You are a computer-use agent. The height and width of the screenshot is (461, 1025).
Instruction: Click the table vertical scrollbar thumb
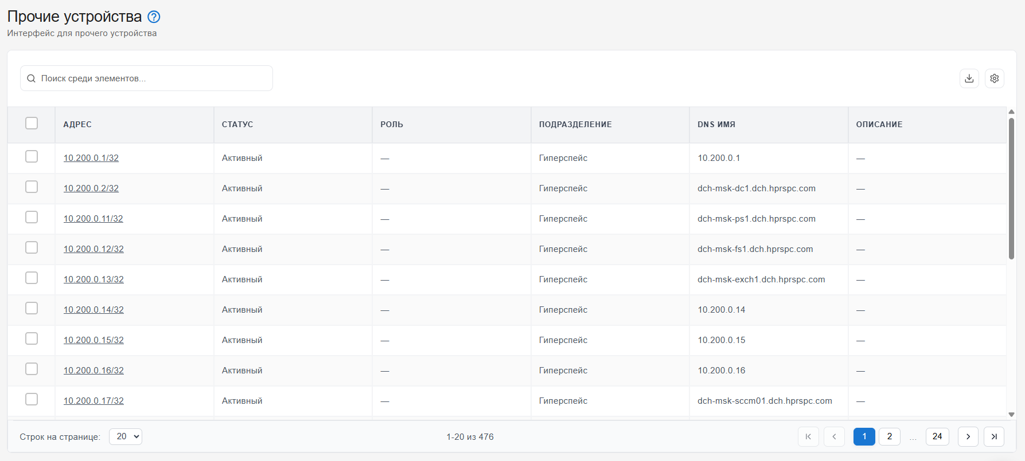(x=1012, y=188)
